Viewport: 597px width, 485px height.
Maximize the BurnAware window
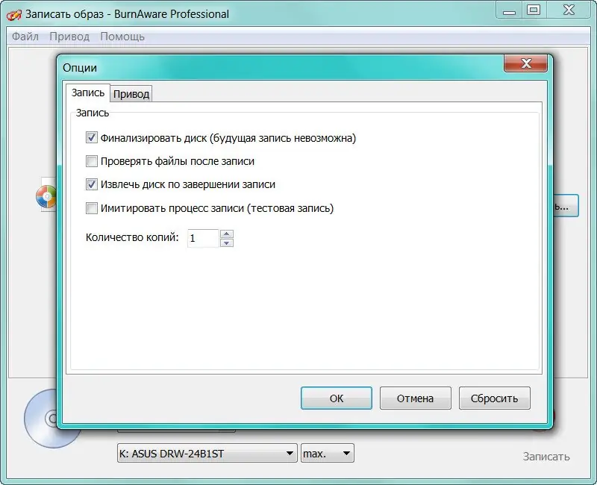tap(534, 10)
